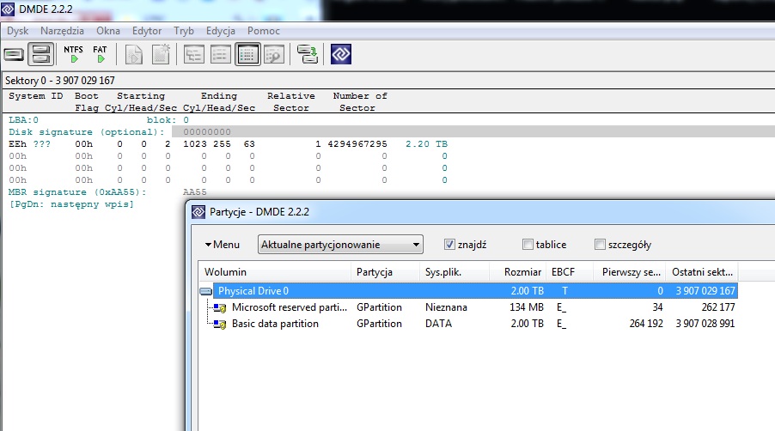Click the Basic data partition icon

coord(220,325)
